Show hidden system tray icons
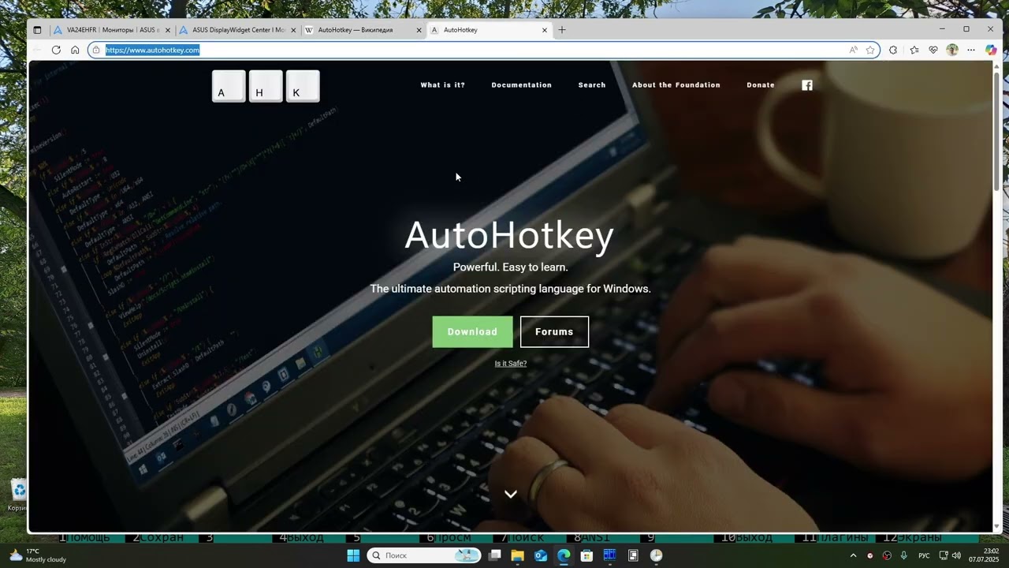Viewport: 1009px width, 568px height. pyautogui.click(x=853, y=555)
